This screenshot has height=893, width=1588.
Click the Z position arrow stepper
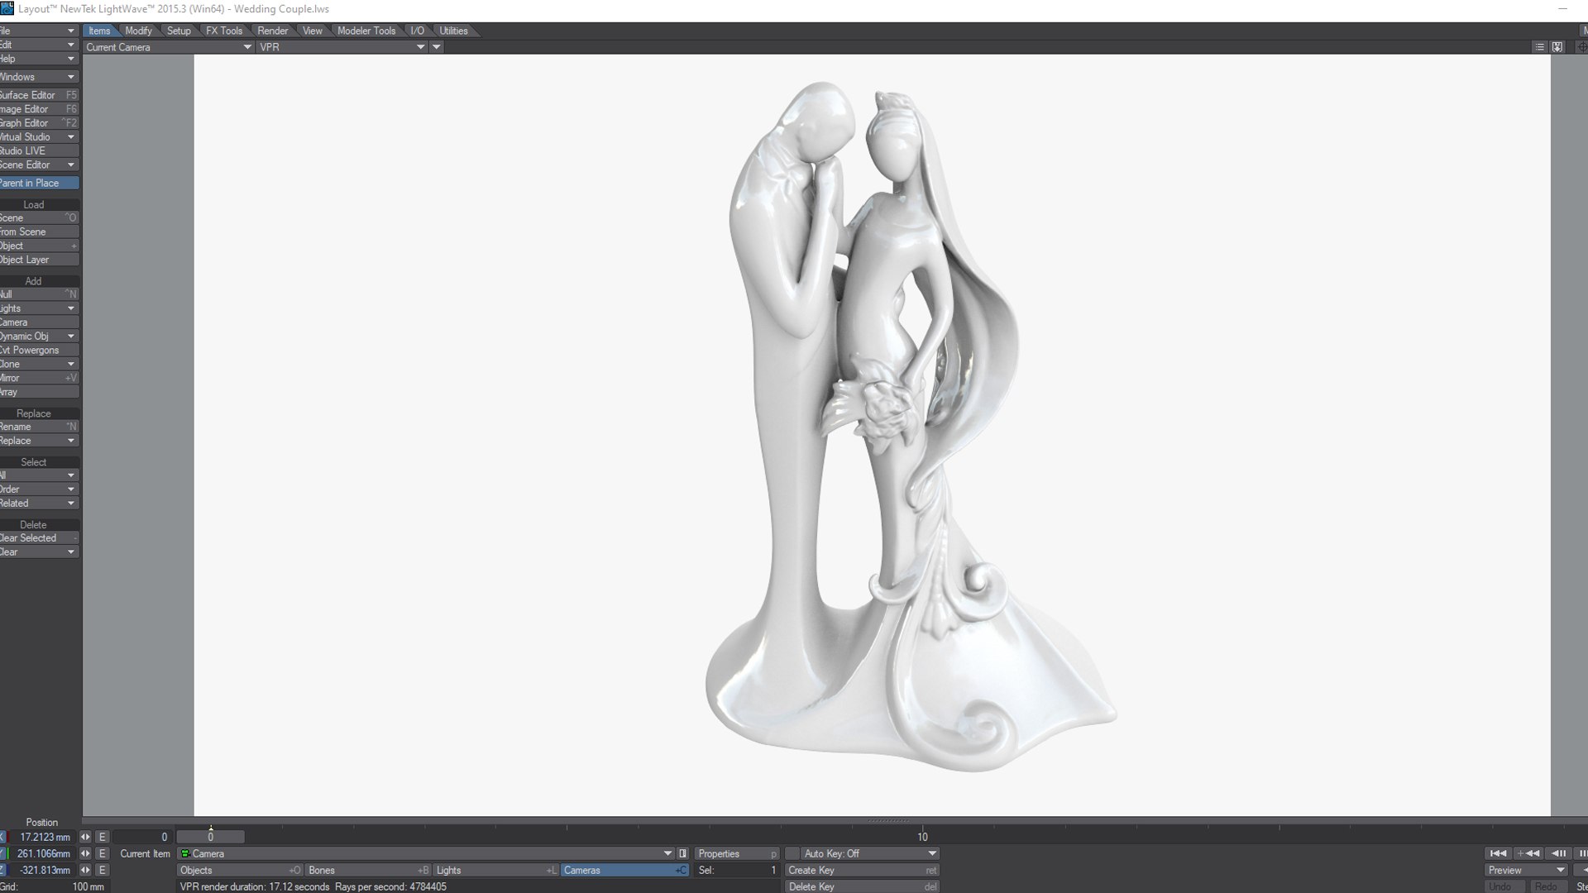coord(85,870)
